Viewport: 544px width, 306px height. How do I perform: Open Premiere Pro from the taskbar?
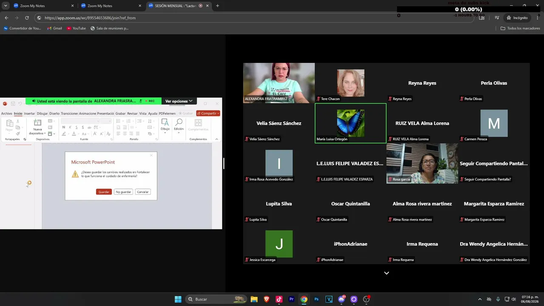[x=292, y=299]
